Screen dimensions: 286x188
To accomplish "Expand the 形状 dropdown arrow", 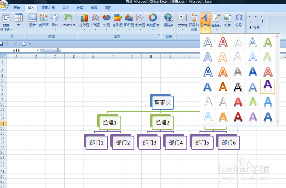I will [x=55, y=29].
